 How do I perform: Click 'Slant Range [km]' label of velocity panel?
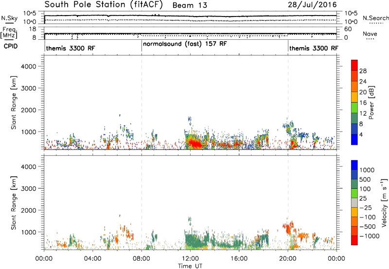click(14, 203)
